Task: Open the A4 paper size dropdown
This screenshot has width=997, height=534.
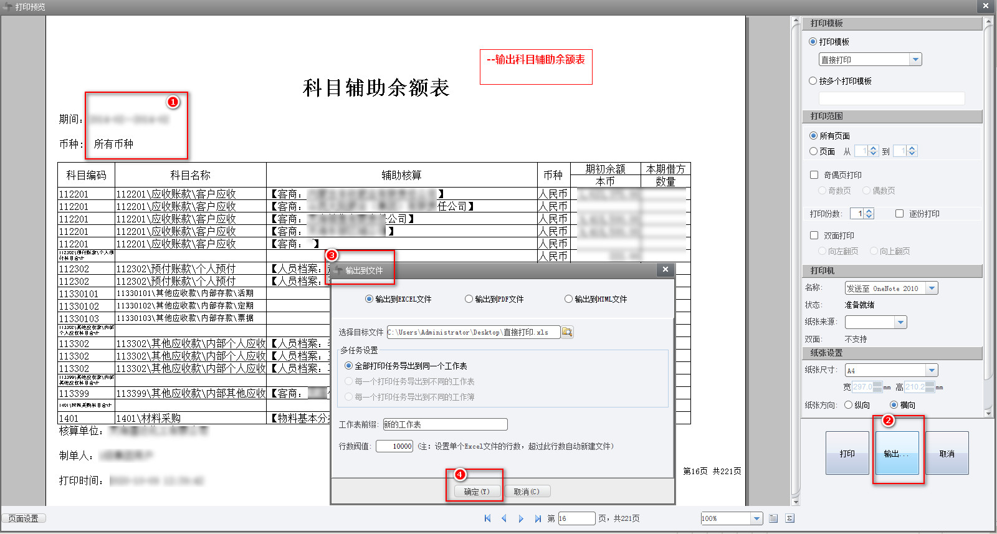Action: point(932,370)
